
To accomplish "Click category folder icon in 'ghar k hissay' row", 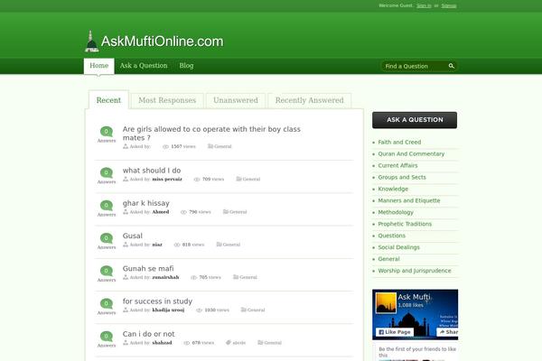I will pyautogui.click(x=226, y=211).
